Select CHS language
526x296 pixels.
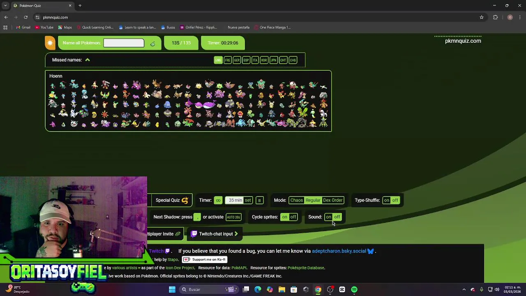tap(293, 60)
